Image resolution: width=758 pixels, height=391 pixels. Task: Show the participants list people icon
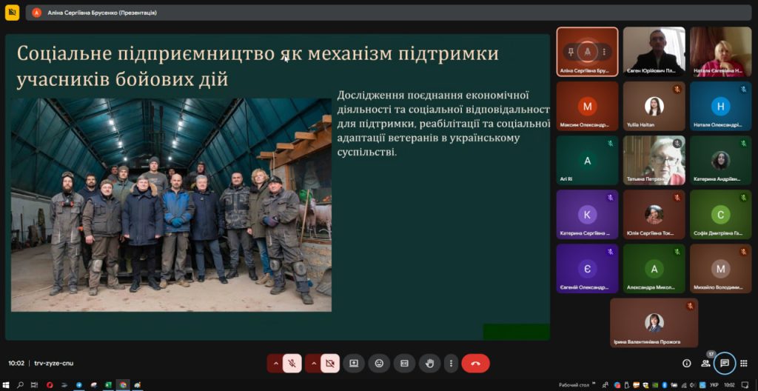[x=705, y=363]
